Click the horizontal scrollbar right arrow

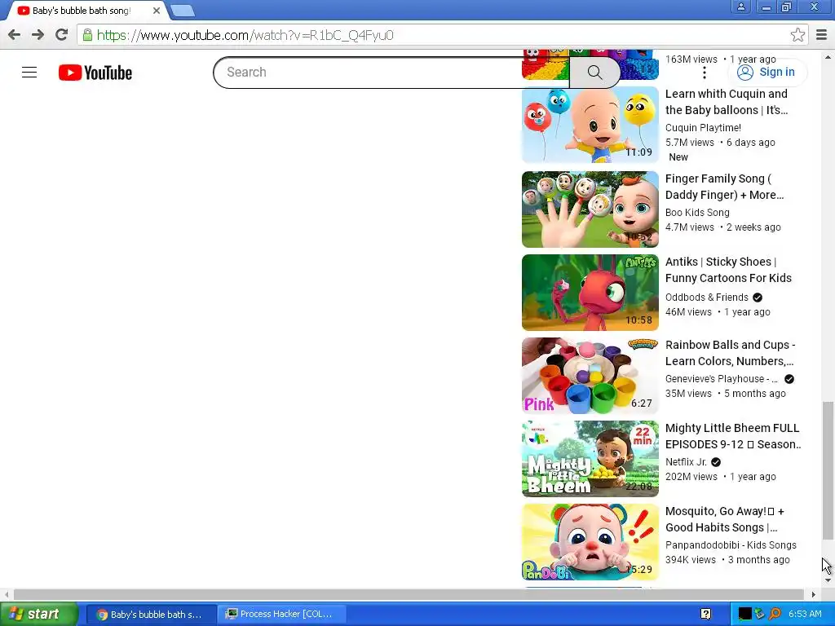click(x=813, y=594)
